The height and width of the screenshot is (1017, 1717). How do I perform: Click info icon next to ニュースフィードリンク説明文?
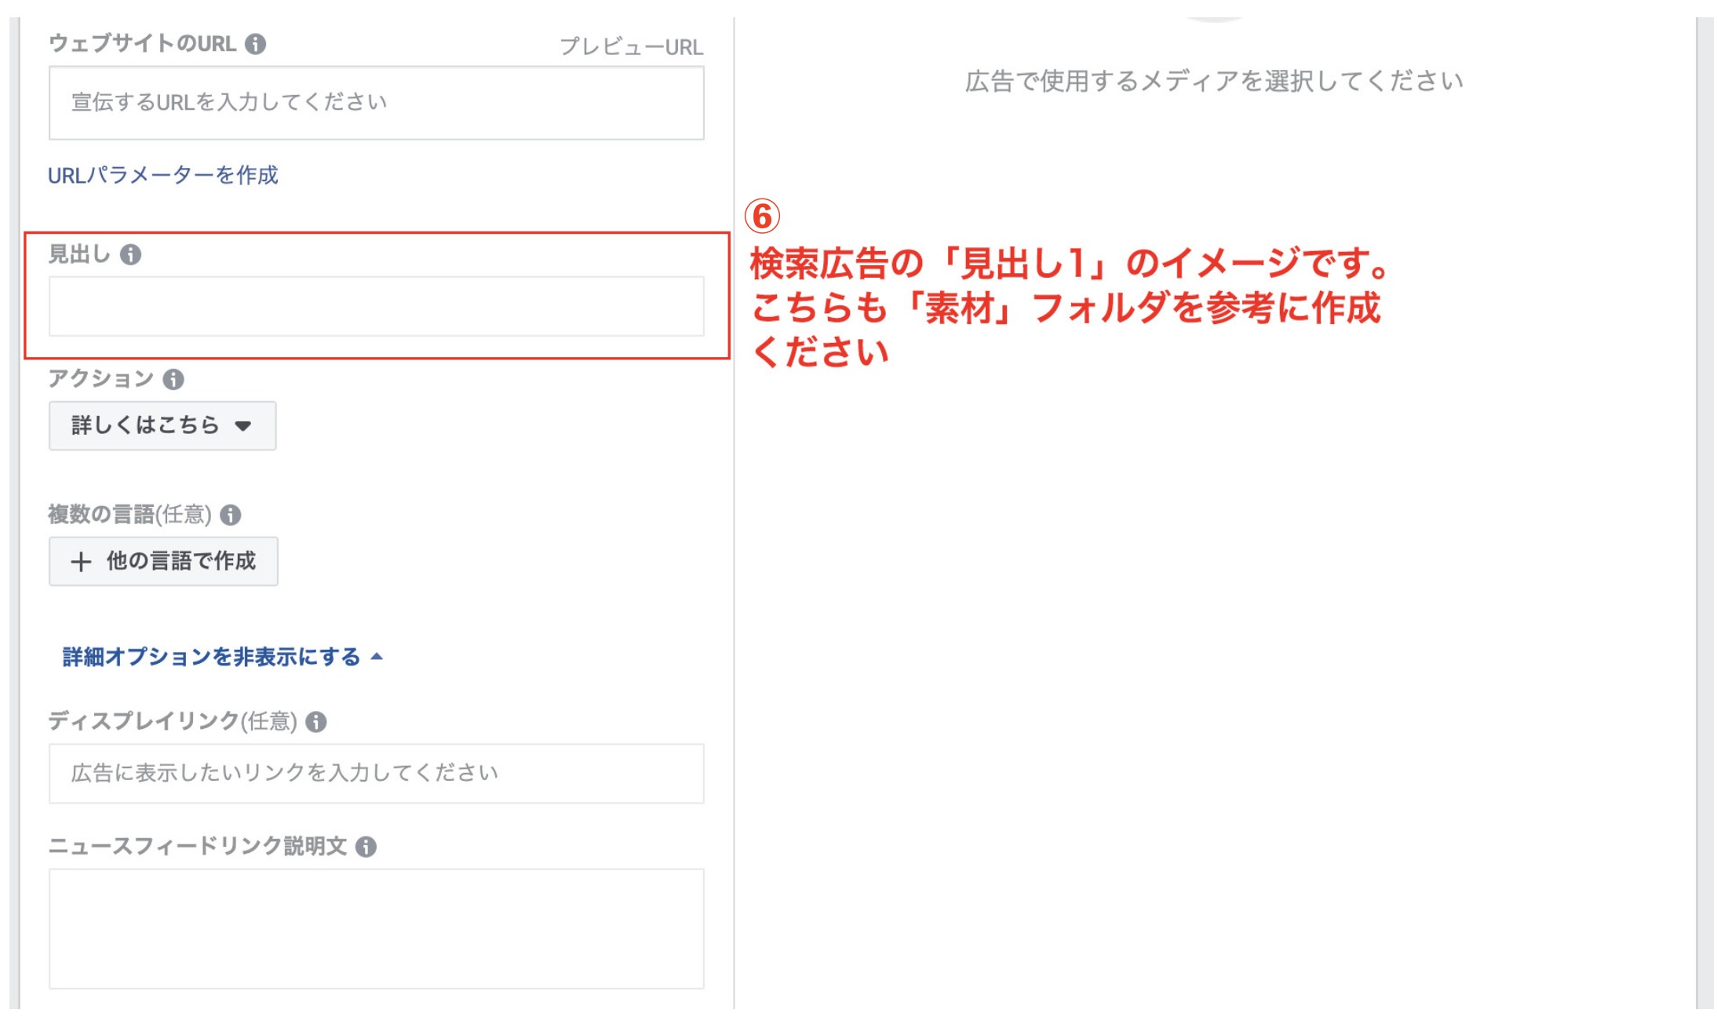click(x=366, y=847)
